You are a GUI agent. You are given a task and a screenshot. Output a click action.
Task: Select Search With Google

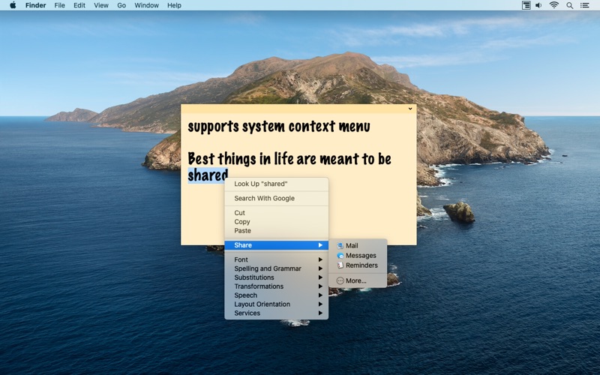(276, 198)
